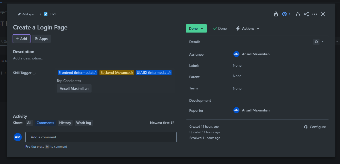The image size is (340, 164).
Task: Click Ansell Maximilian's assignee avatar
Action: (236, 54)
